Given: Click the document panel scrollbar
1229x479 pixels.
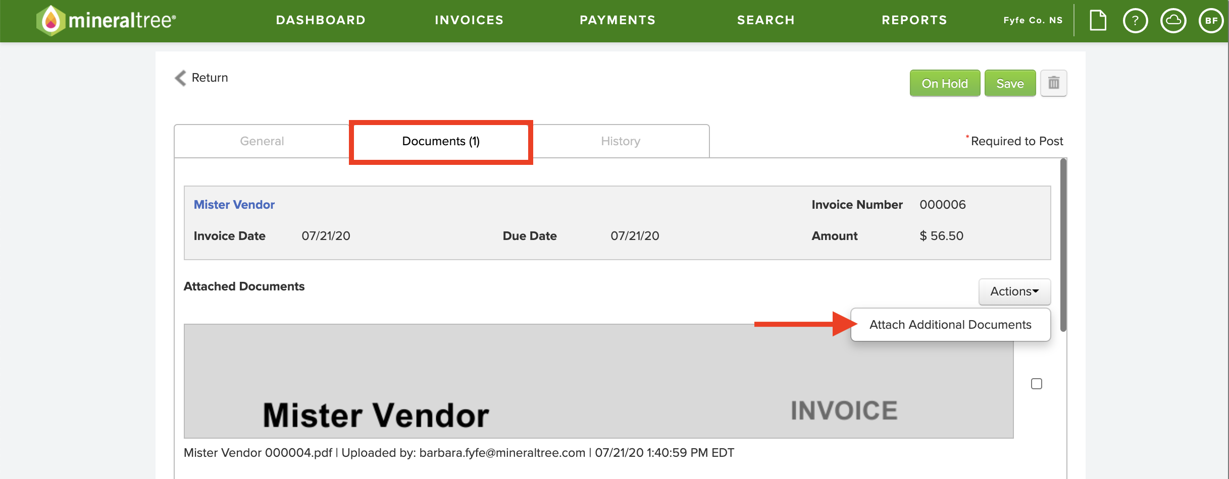Looking at the screenshot, I should point(1063,245).
